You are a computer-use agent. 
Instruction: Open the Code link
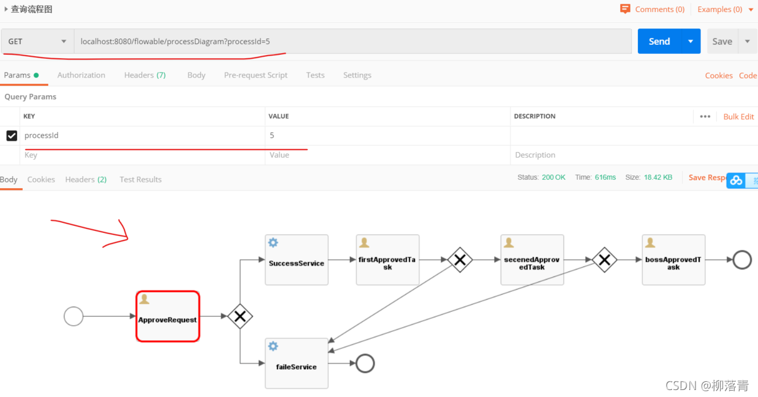748,75
